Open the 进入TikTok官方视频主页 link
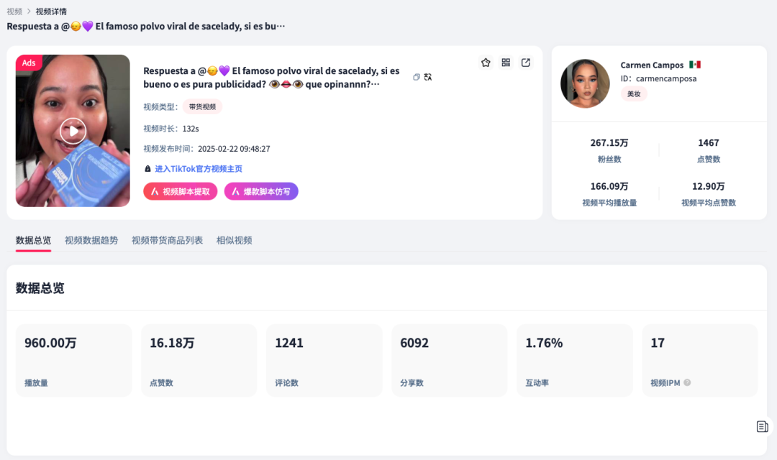The height and width of the screenshot is (460, 777). pos(198,169)
